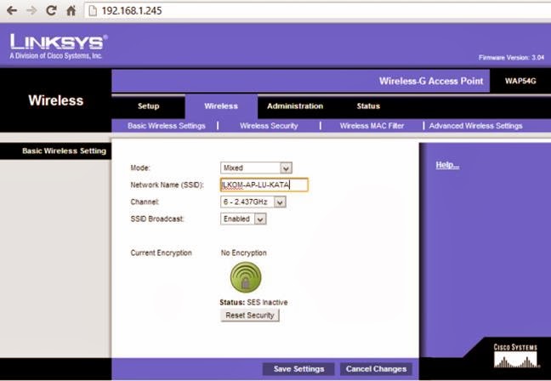551x381 pixels.
Task: Click the Linksys logo
Action: [59, 47]
